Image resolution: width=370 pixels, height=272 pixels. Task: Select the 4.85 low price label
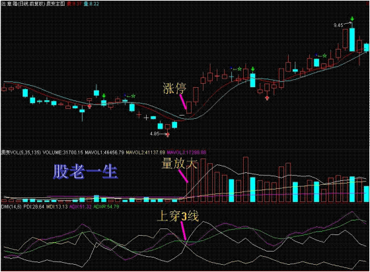pos(155,133)
